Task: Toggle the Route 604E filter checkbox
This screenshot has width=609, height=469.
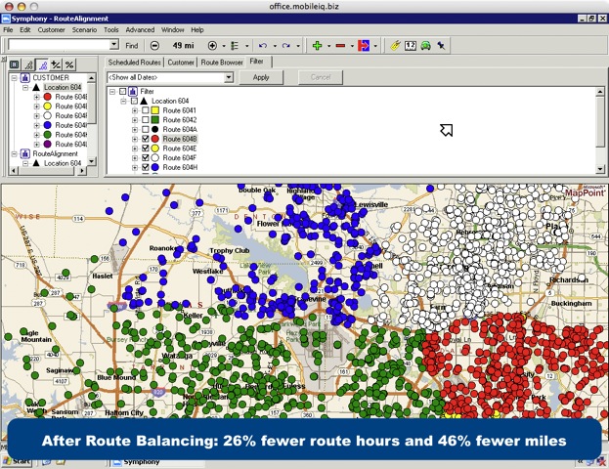Action: pyautogui.click(x=146, y=149)
